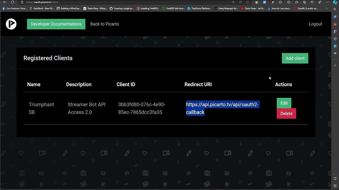Screen dimensions: 339x190
Task: Open the browser back navigation arrow
Action: pyautogui.click(x=4, y=2)
